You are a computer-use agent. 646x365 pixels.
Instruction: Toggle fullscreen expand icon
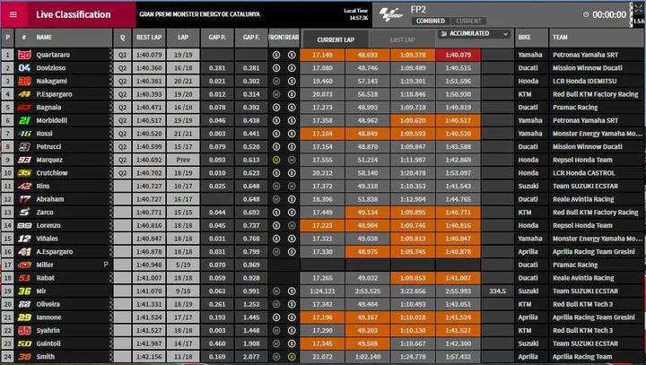pos(638,9)
